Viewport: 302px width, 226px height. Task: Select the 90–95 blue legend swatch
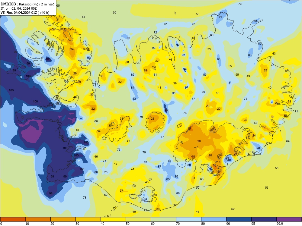(239, 219)
